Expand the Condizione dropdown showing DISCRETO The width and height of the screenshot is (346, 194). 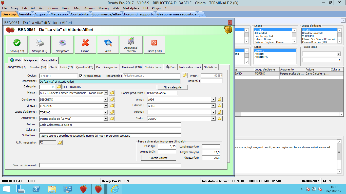pyautogui.click(x=106, y=100)
